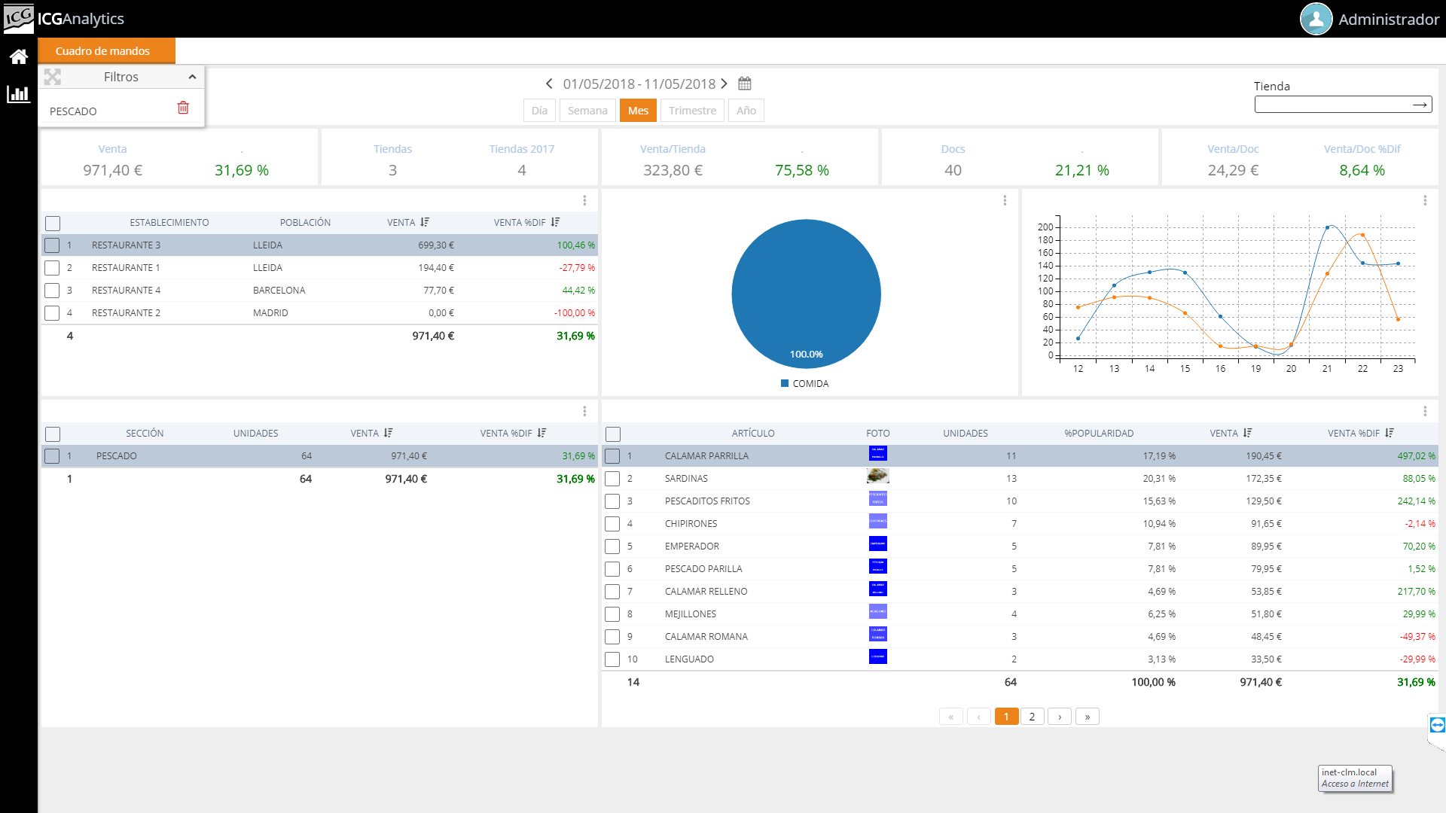Image resolution: width=1446 pixels, height=813 pixels.
Task: Sort sección table by VENTA icon
Action: point(388,433)
